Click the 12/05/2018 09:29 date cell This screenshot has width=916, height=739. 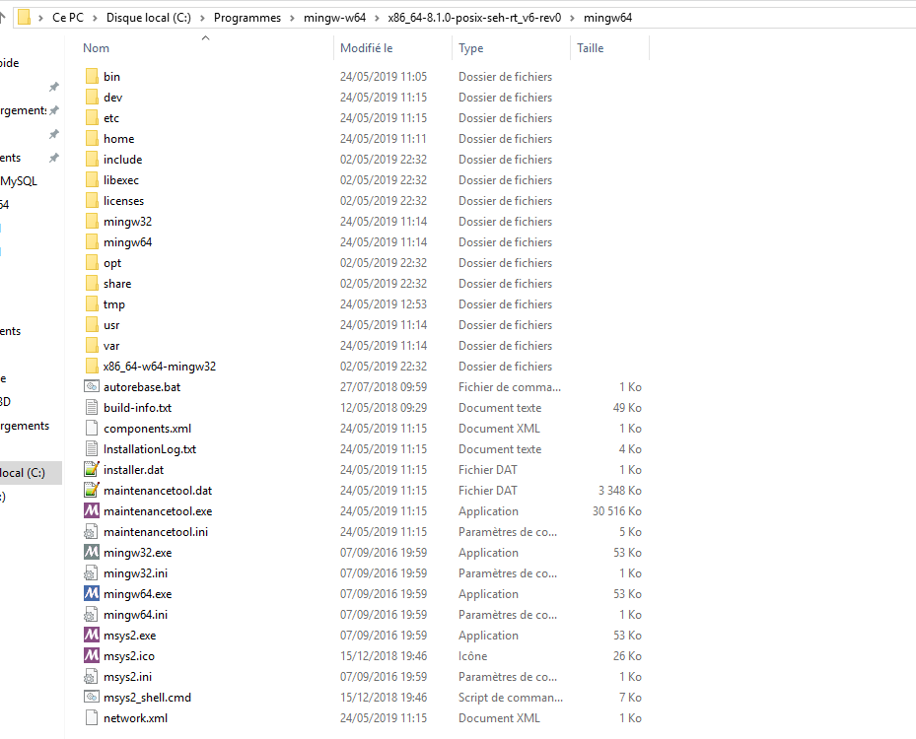click(x=384, y=408)
